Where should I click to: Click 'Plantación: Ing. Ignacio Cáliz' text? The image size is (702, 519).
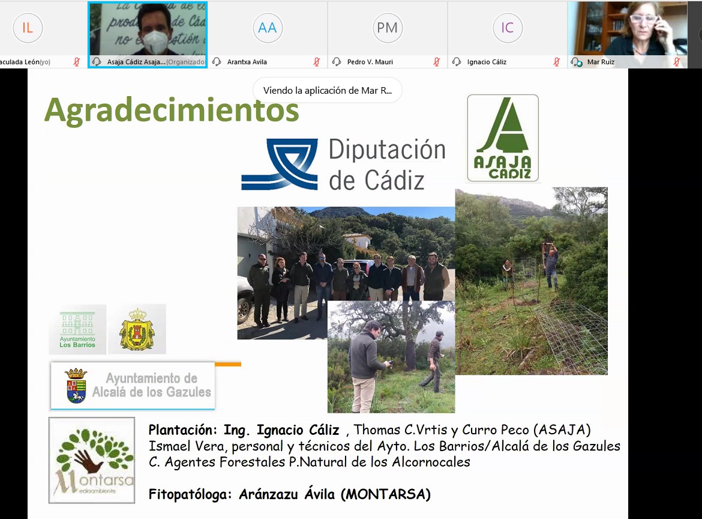[244, 430]
